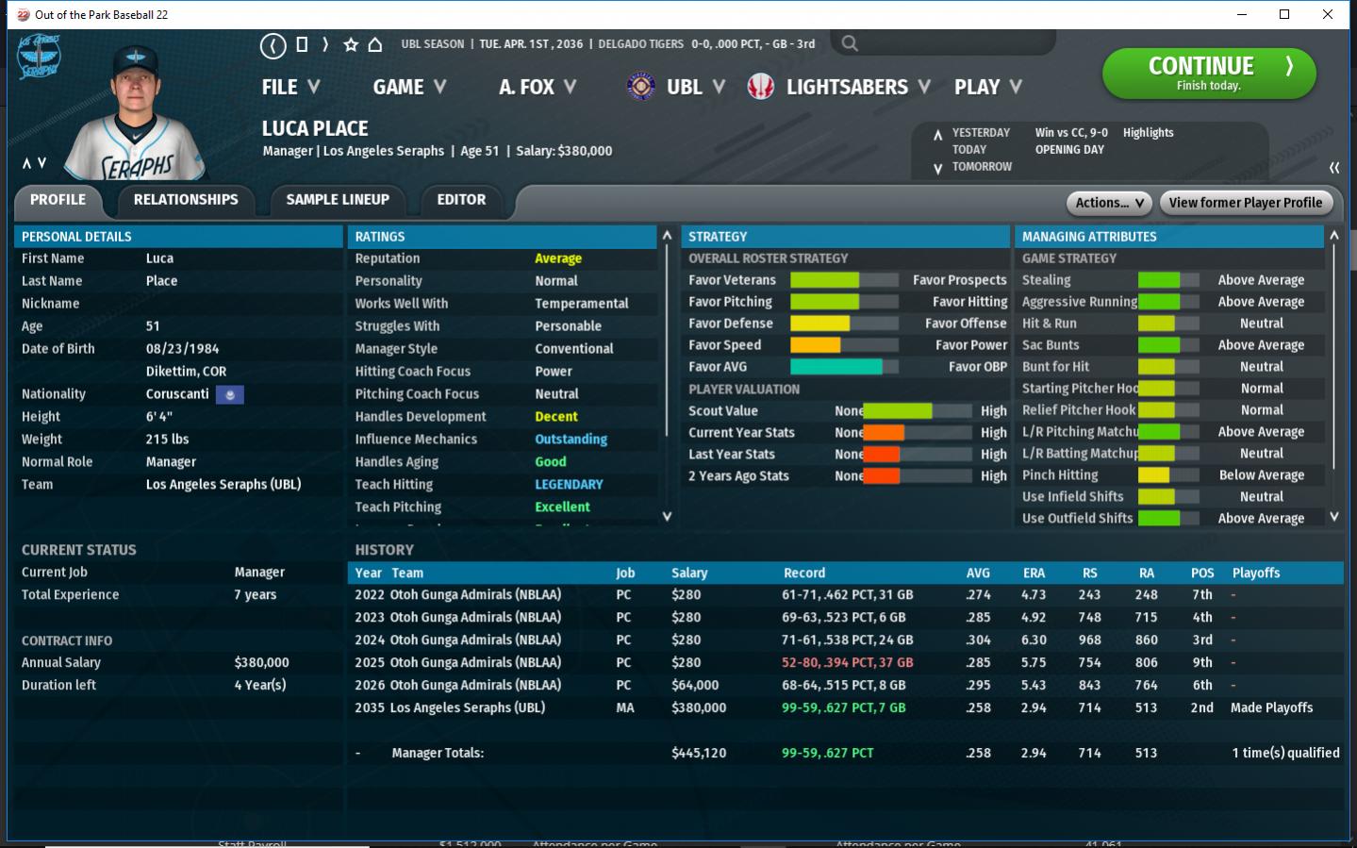
Task: Click View former Player Profile button
Action: [1245, 203]
